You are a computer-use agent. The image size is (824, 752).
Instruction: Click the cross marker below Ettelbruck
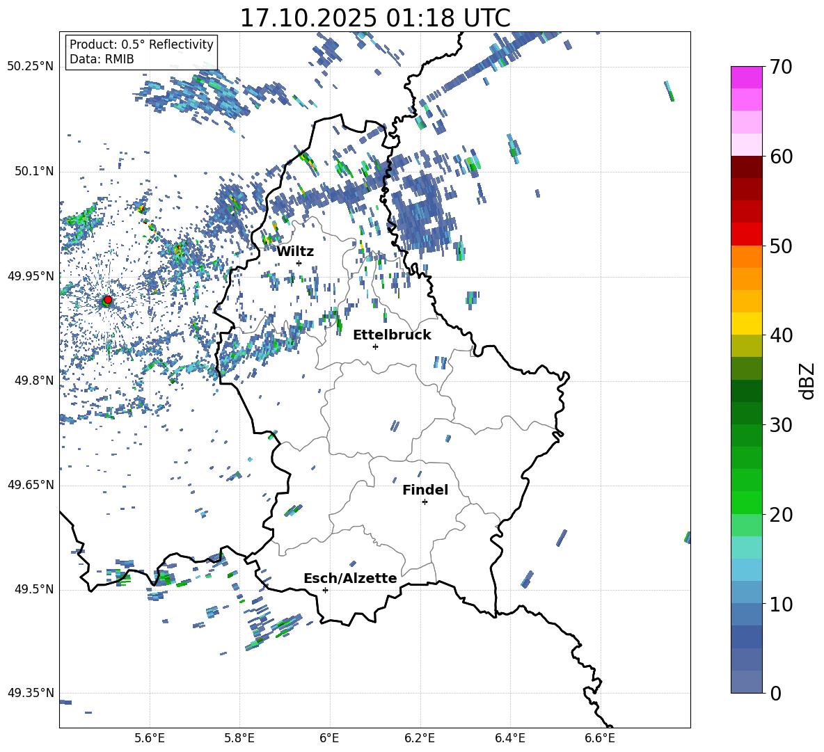375,346
